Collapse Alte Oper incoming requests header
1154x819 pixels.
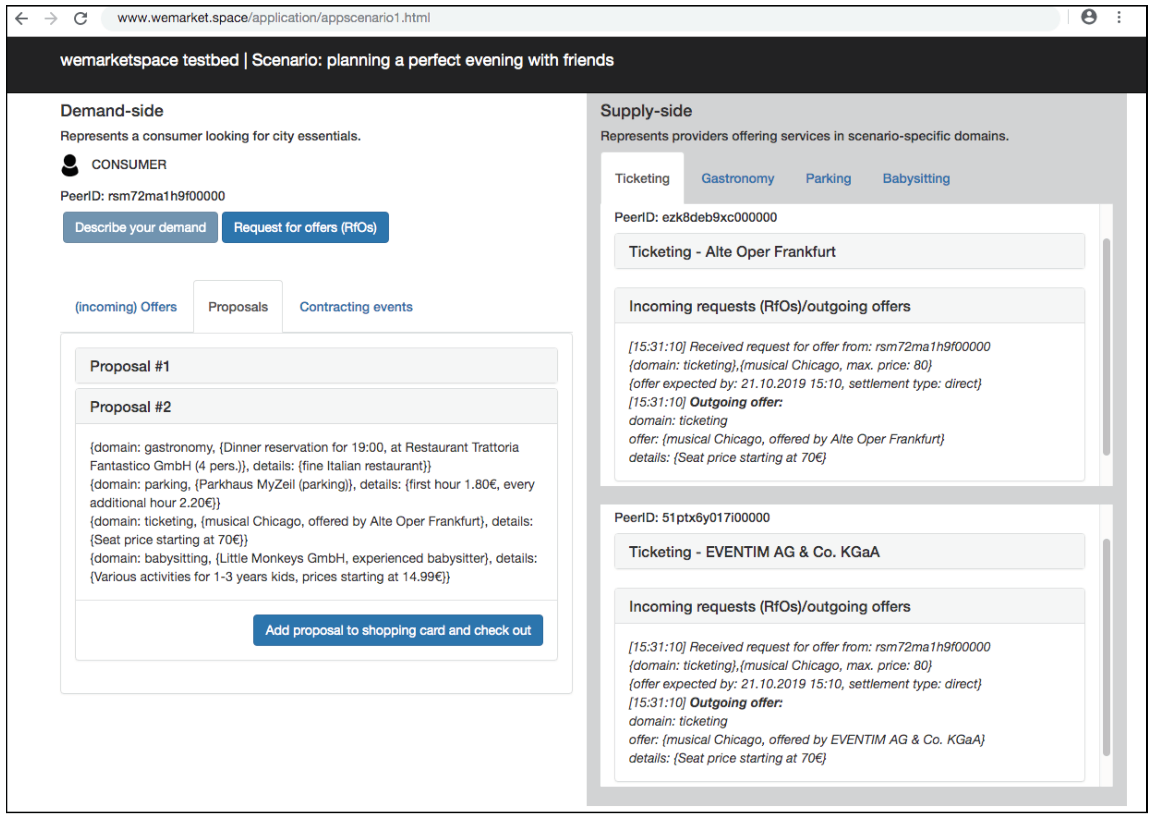pyautogui.click(x=849, y=306)
